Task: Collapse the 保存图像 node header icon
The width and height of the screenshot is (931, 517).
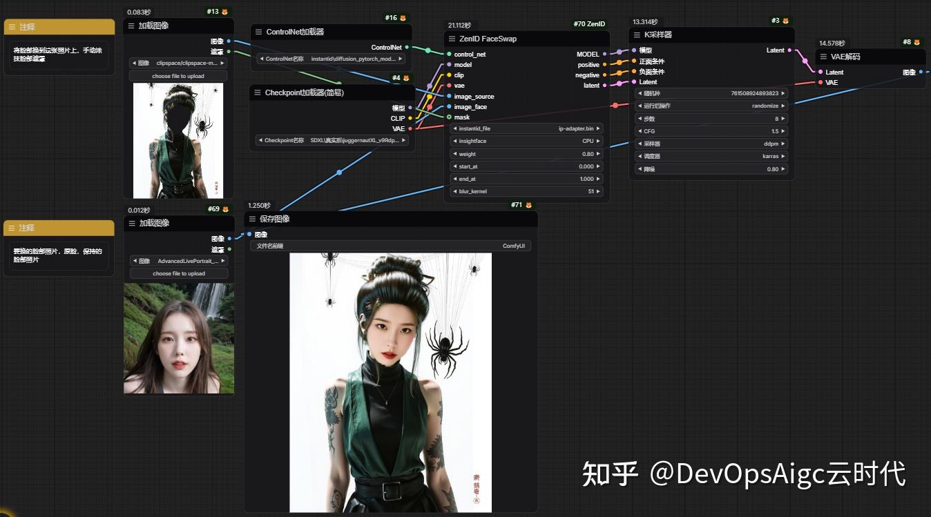Action: coord(252,219)
